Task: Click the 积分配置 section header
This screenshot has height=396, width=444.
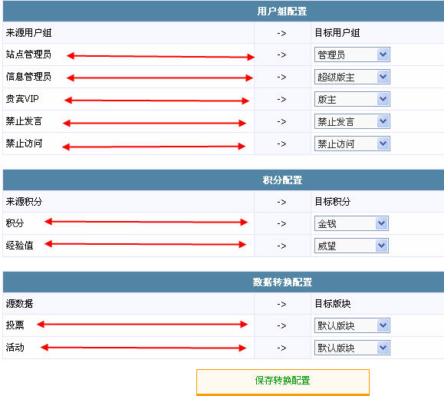Action: (282, 180)
